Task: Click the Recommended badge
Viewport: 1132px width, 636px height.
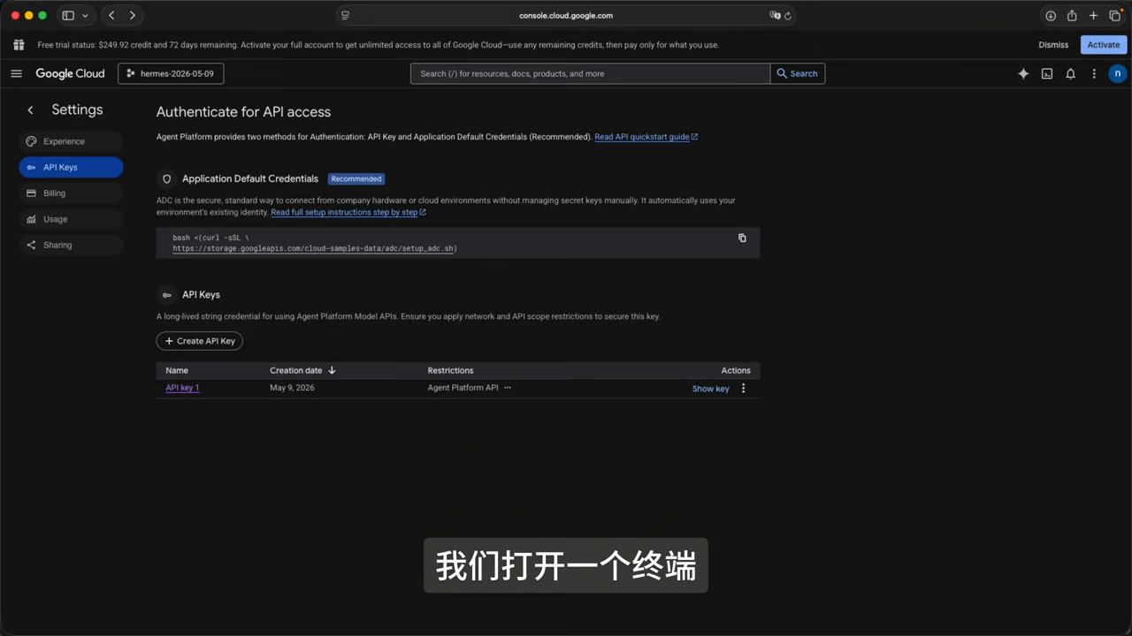Action: click(356, 178)
